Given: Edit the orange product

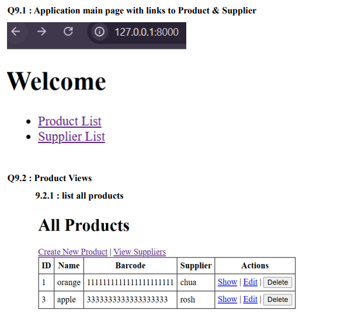Looking at the screenshot, I should (x=250, y=282).
